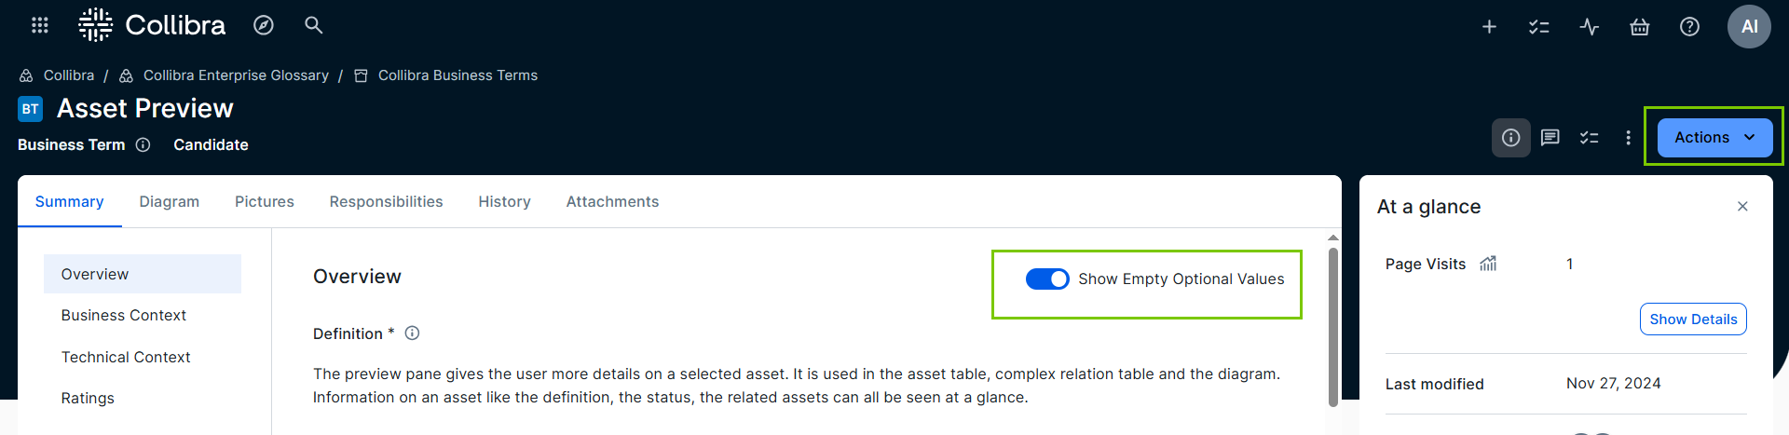
Task: Open Collibra Enterprise Glossary breadcrumb link
Action: tap(236, 75)
